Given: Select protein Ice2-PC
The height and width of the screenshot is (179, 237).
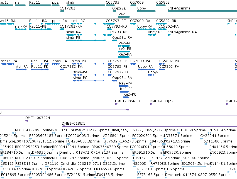Looking at the screenshot, I should click(126, 97).
